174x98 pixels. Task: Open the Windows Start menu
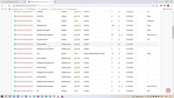click(2, 96)
